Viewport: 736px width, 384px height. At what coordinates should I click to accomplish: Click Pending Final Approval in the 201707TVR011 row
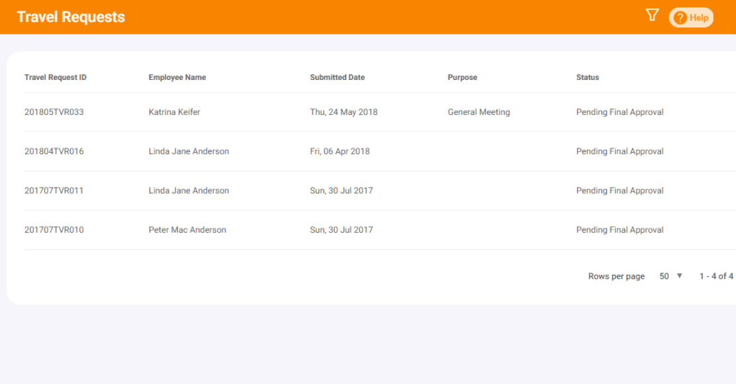point(620,191)
